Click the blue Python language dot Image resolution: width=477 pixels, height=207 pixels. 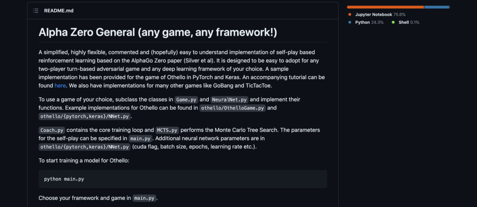350,22
